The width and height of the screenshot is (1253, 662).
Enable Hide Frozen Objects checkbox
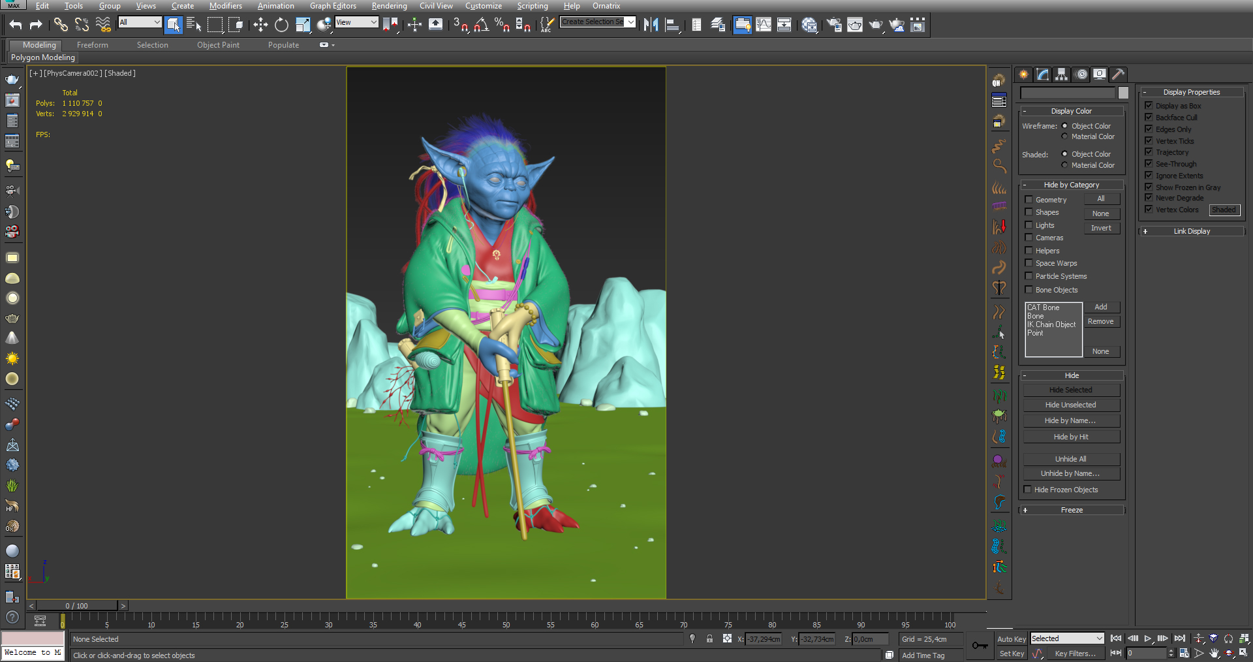[1028, 490]
